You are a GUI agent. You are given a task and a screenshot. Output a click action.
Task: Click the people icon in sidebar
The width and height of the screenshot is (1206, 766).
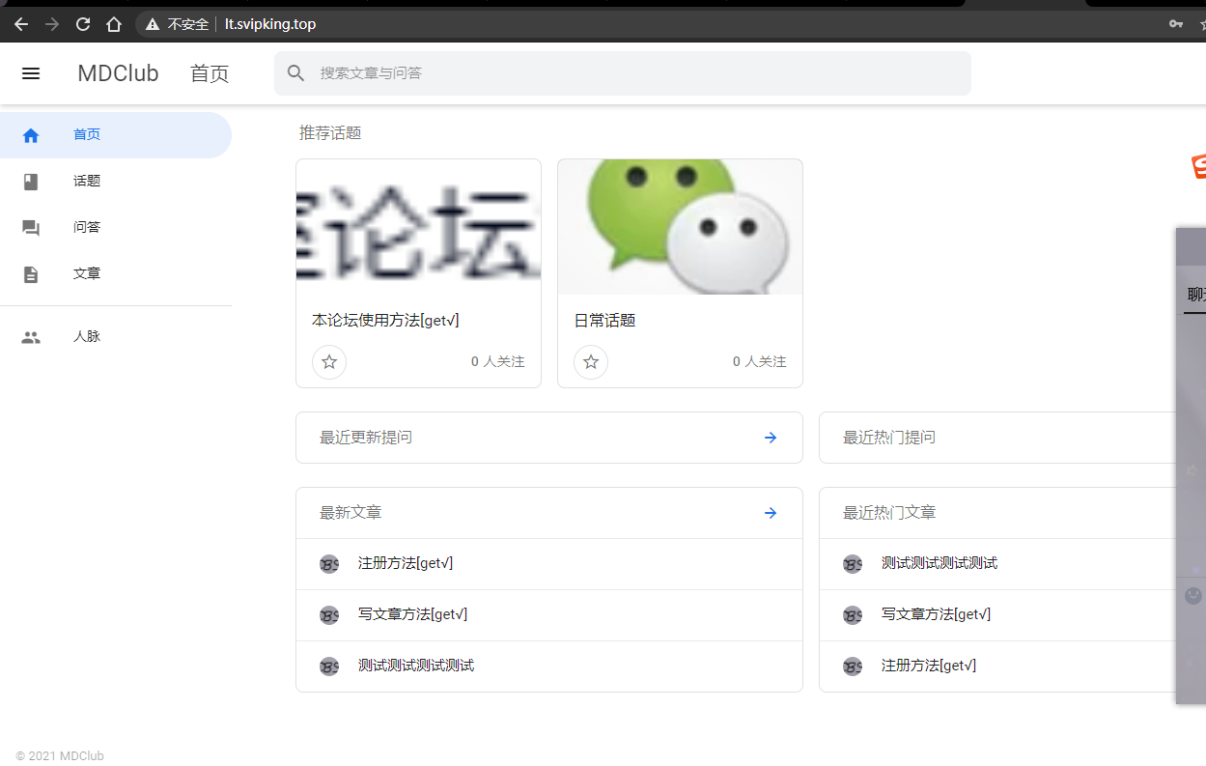coord(31,337)
